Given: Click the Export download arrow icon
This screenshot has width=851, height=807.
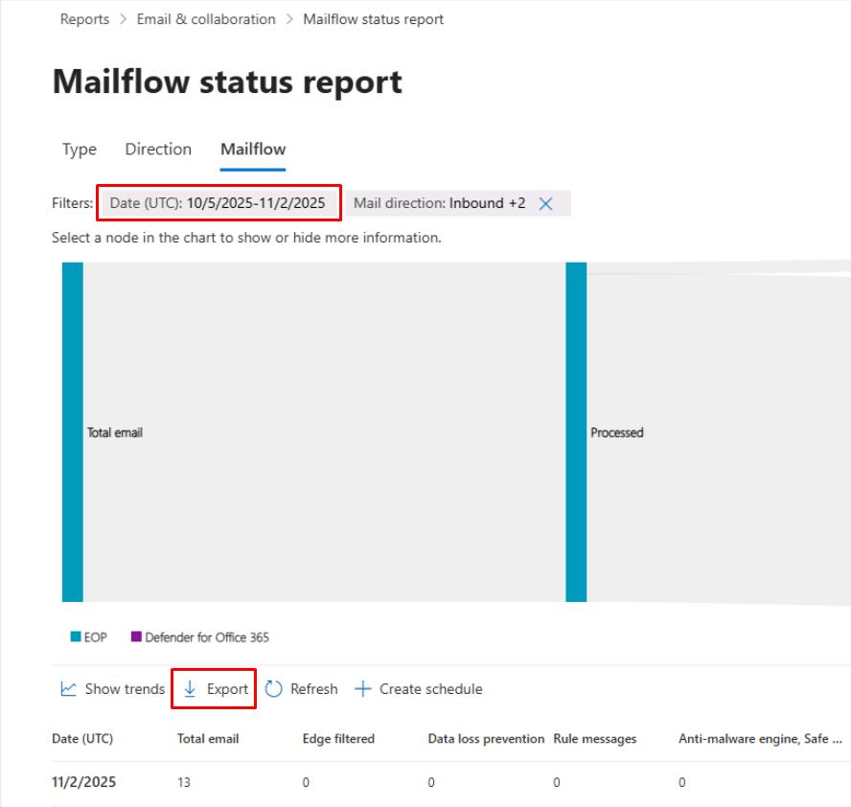Looking at the screenshot, I should [x=190, y=689].
